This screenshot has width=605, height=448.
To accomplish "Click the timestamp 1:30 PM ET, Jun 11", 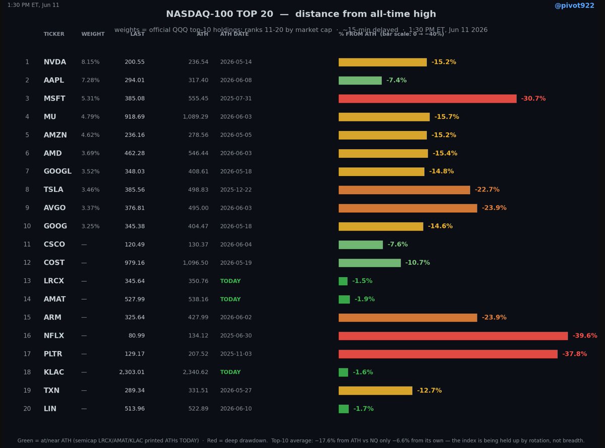I will (x=33, y=5).
